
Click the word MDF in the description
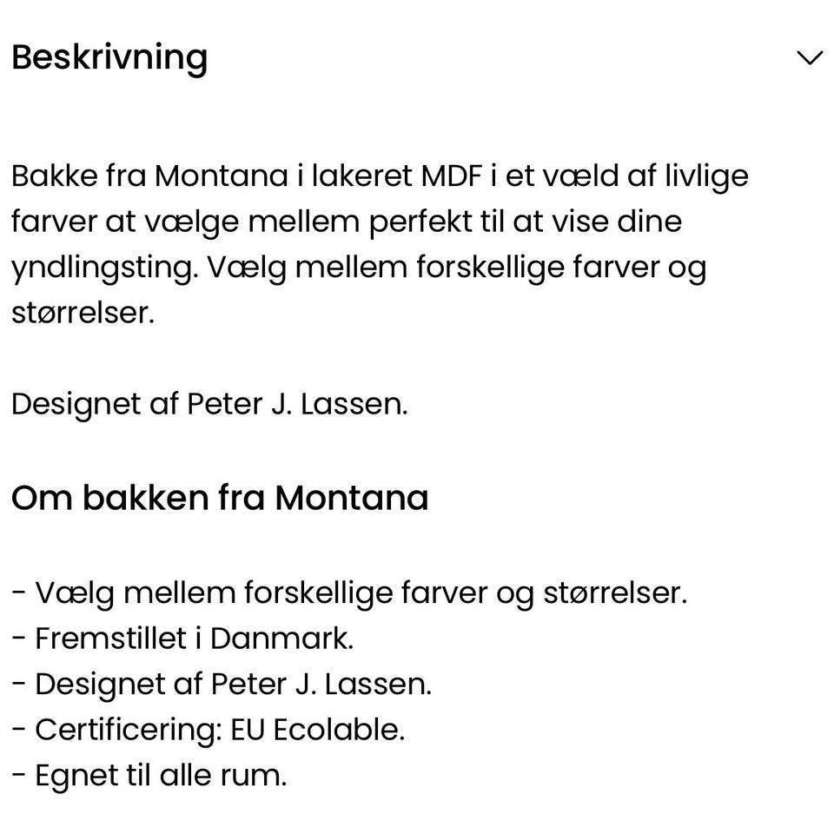(450, 176)
